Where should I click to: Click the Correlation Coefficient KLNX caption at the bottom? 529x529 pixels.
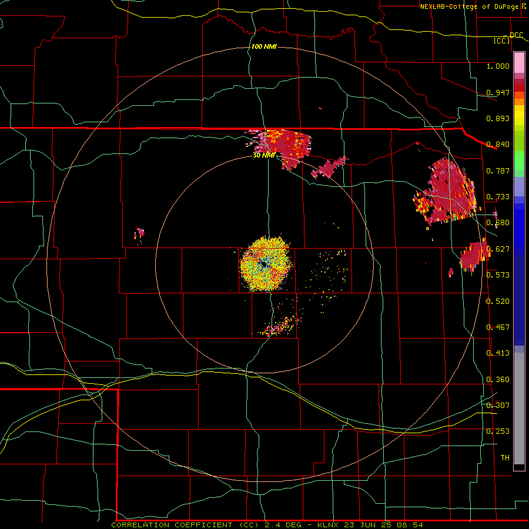(267, 525)
